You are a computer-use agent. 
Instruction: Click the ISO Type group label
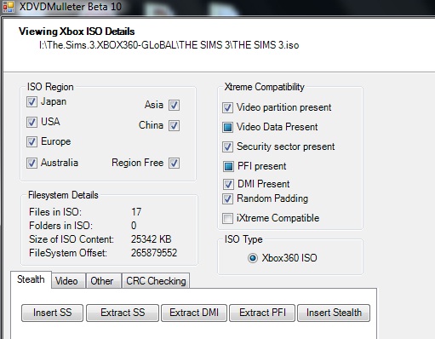coord(243,239)
